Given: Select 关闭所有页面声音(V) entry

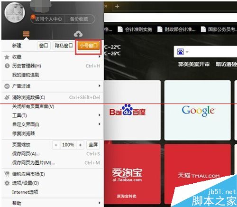Looking at the screenshot, I should 52,106.
